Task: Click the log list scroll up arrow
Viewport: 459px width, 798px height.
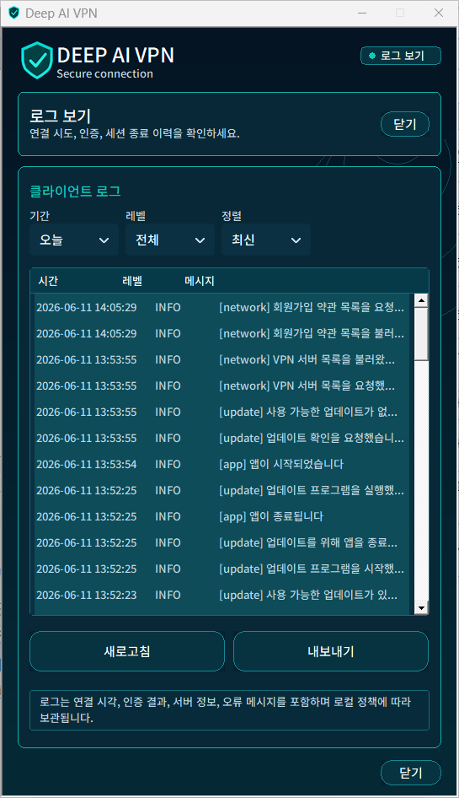Action: click(x=421, y=300)
